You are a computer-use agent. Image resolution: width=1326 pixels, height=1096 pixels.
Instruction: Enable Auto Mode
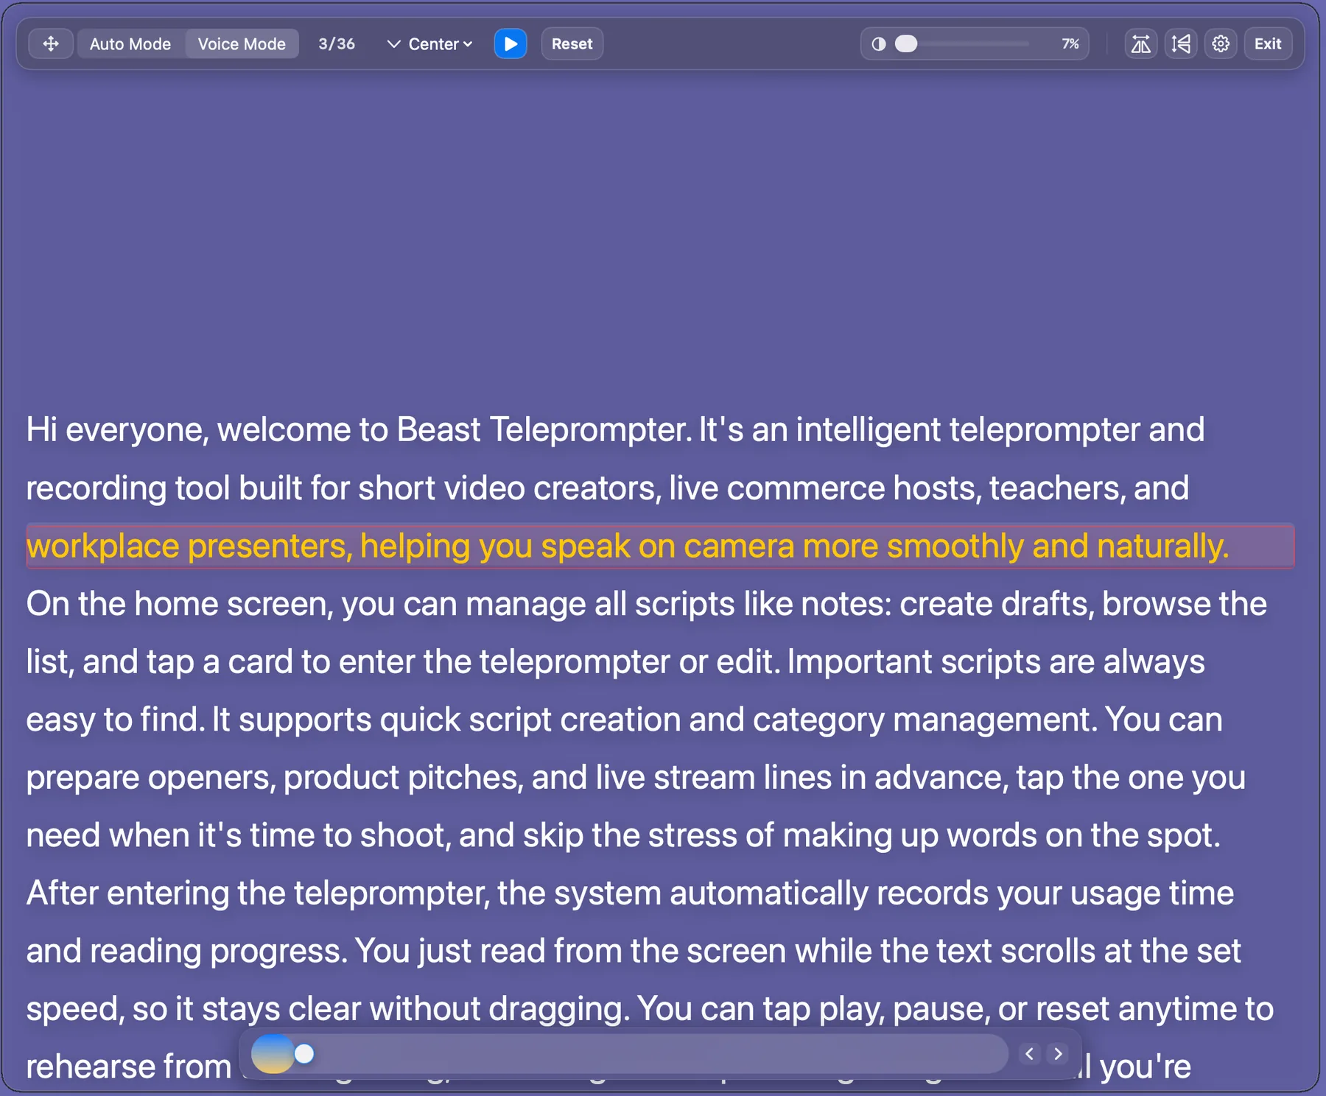(130, 43)
